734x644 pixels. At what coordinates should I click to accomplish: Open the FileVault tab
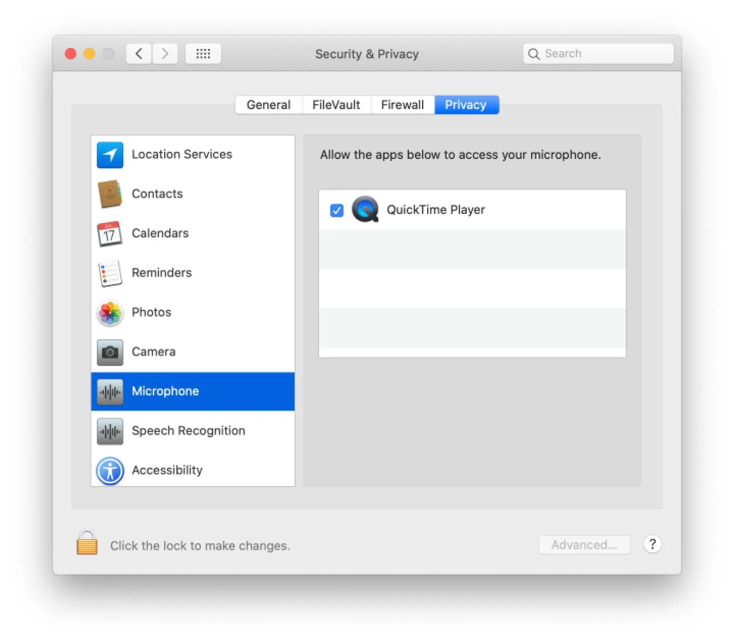336,104
